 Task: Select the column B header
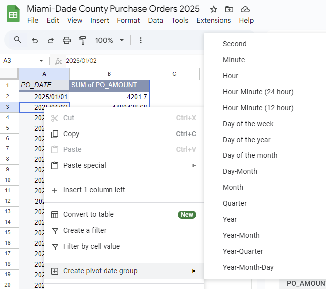tap(109, 74)
